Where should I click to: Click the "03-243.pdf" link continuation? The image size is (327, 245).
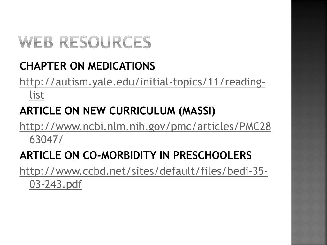[55, 184]
